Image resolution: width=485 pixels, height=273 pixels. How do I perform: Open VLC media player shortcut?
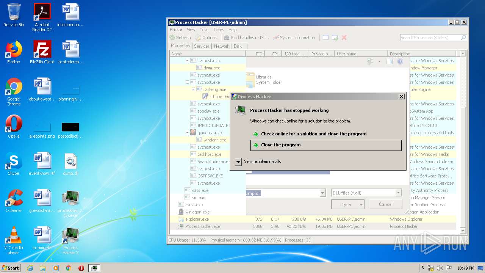point(14,240)
